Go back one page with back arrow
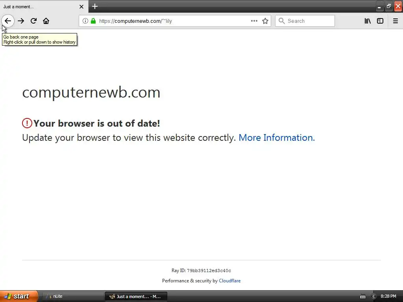 click(8, 21)
